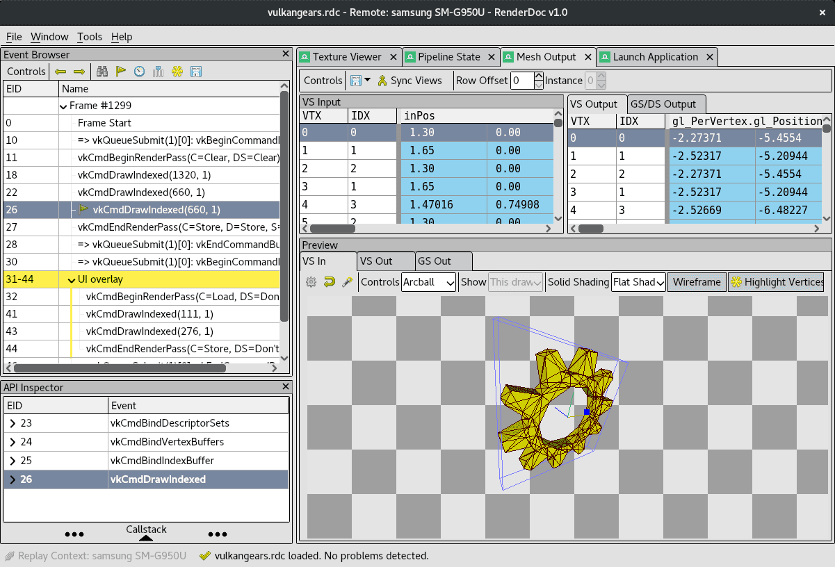
Task: Open Preview options gear icon
Action: click(x=311, y=282)
